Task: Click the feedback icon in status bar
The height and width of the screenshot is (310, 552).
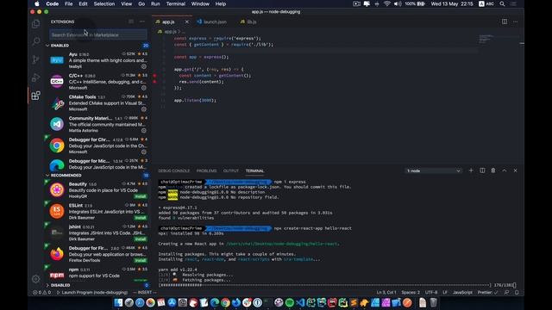Action: [506, 293]
